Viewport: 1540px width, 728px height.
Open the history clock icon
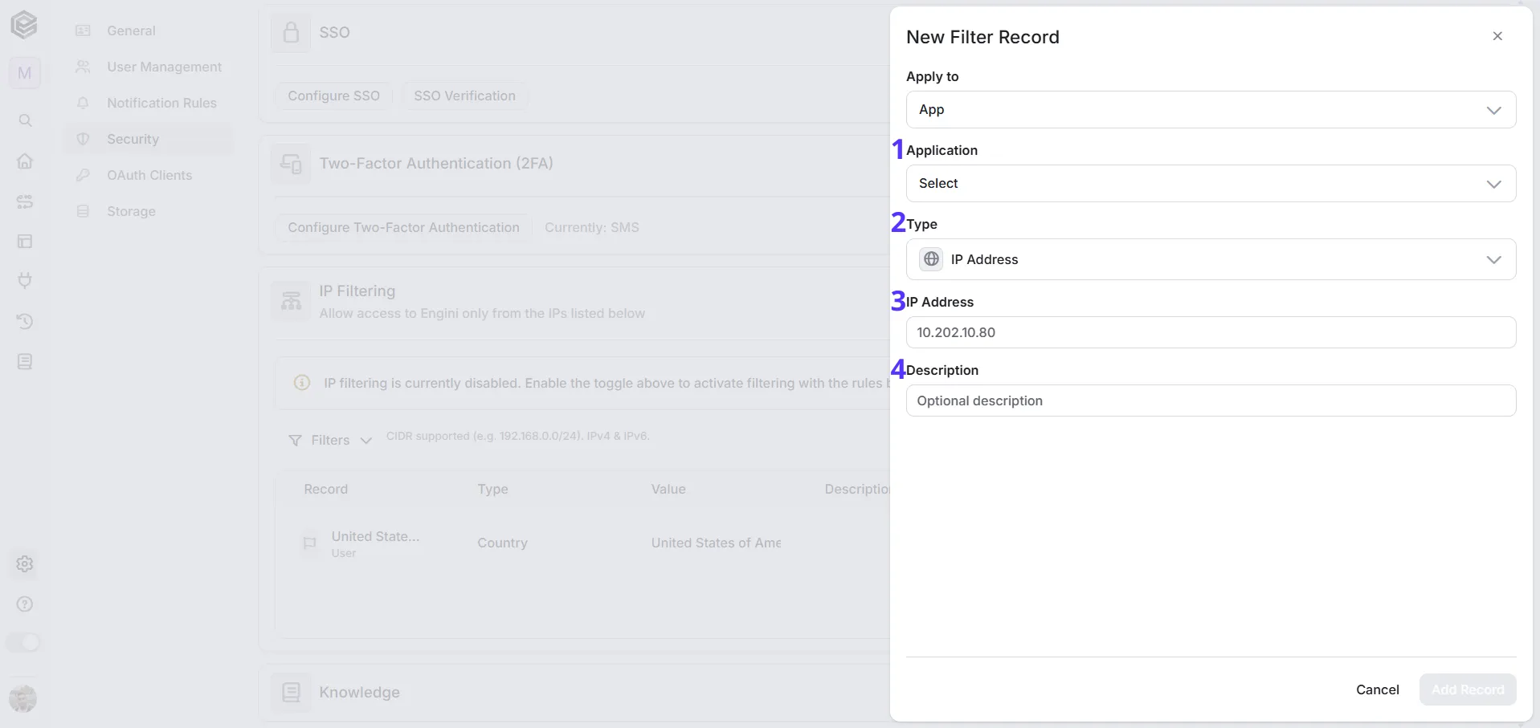(25, 321)
